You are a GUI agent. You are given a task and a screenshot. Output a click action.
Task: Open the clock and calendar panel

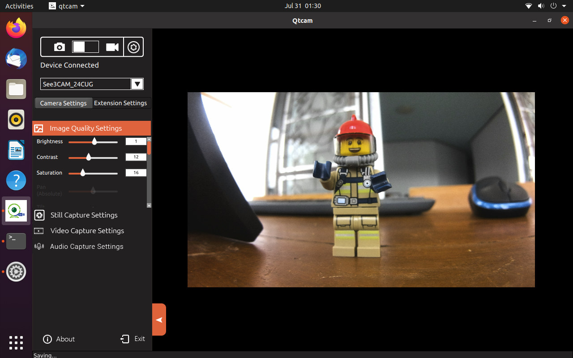click(x=303, y=6)
